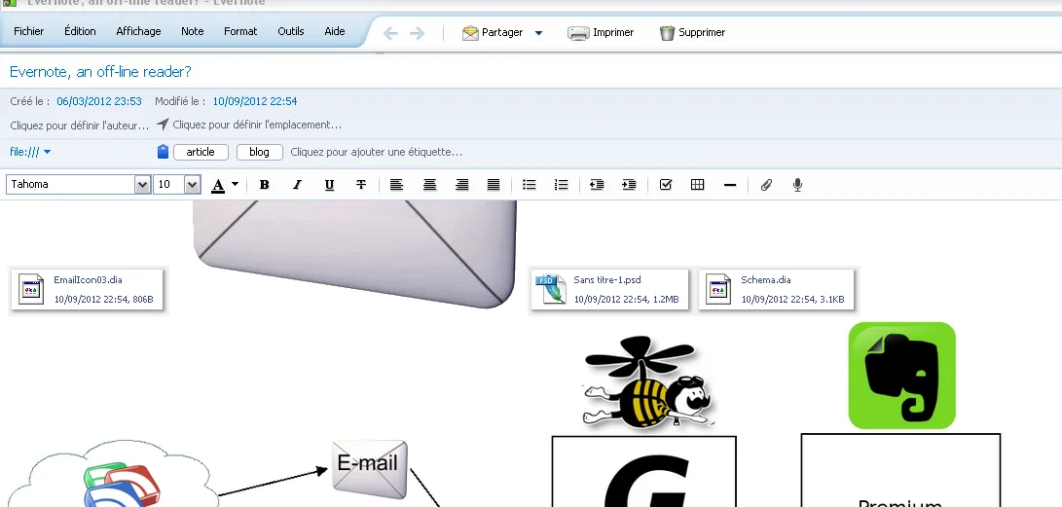The height and width of the screenshot is (507, 1062).
Task: Click the green Evernote elephant logo image
Action: [901, 375]
